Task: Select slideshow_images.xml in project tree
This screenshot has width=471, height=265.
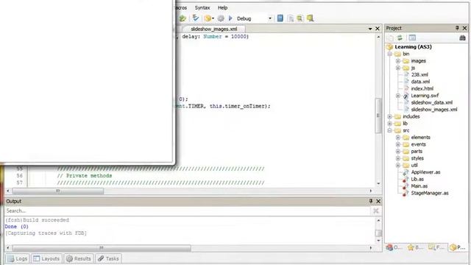Action: pos(434,110)
